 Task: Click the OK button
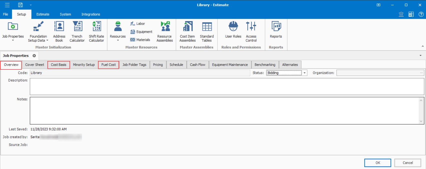pyautogui.click(x=377, y=163)
